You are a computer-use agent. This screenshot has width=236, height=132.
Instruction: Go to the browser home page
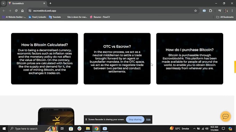point(23,11)
